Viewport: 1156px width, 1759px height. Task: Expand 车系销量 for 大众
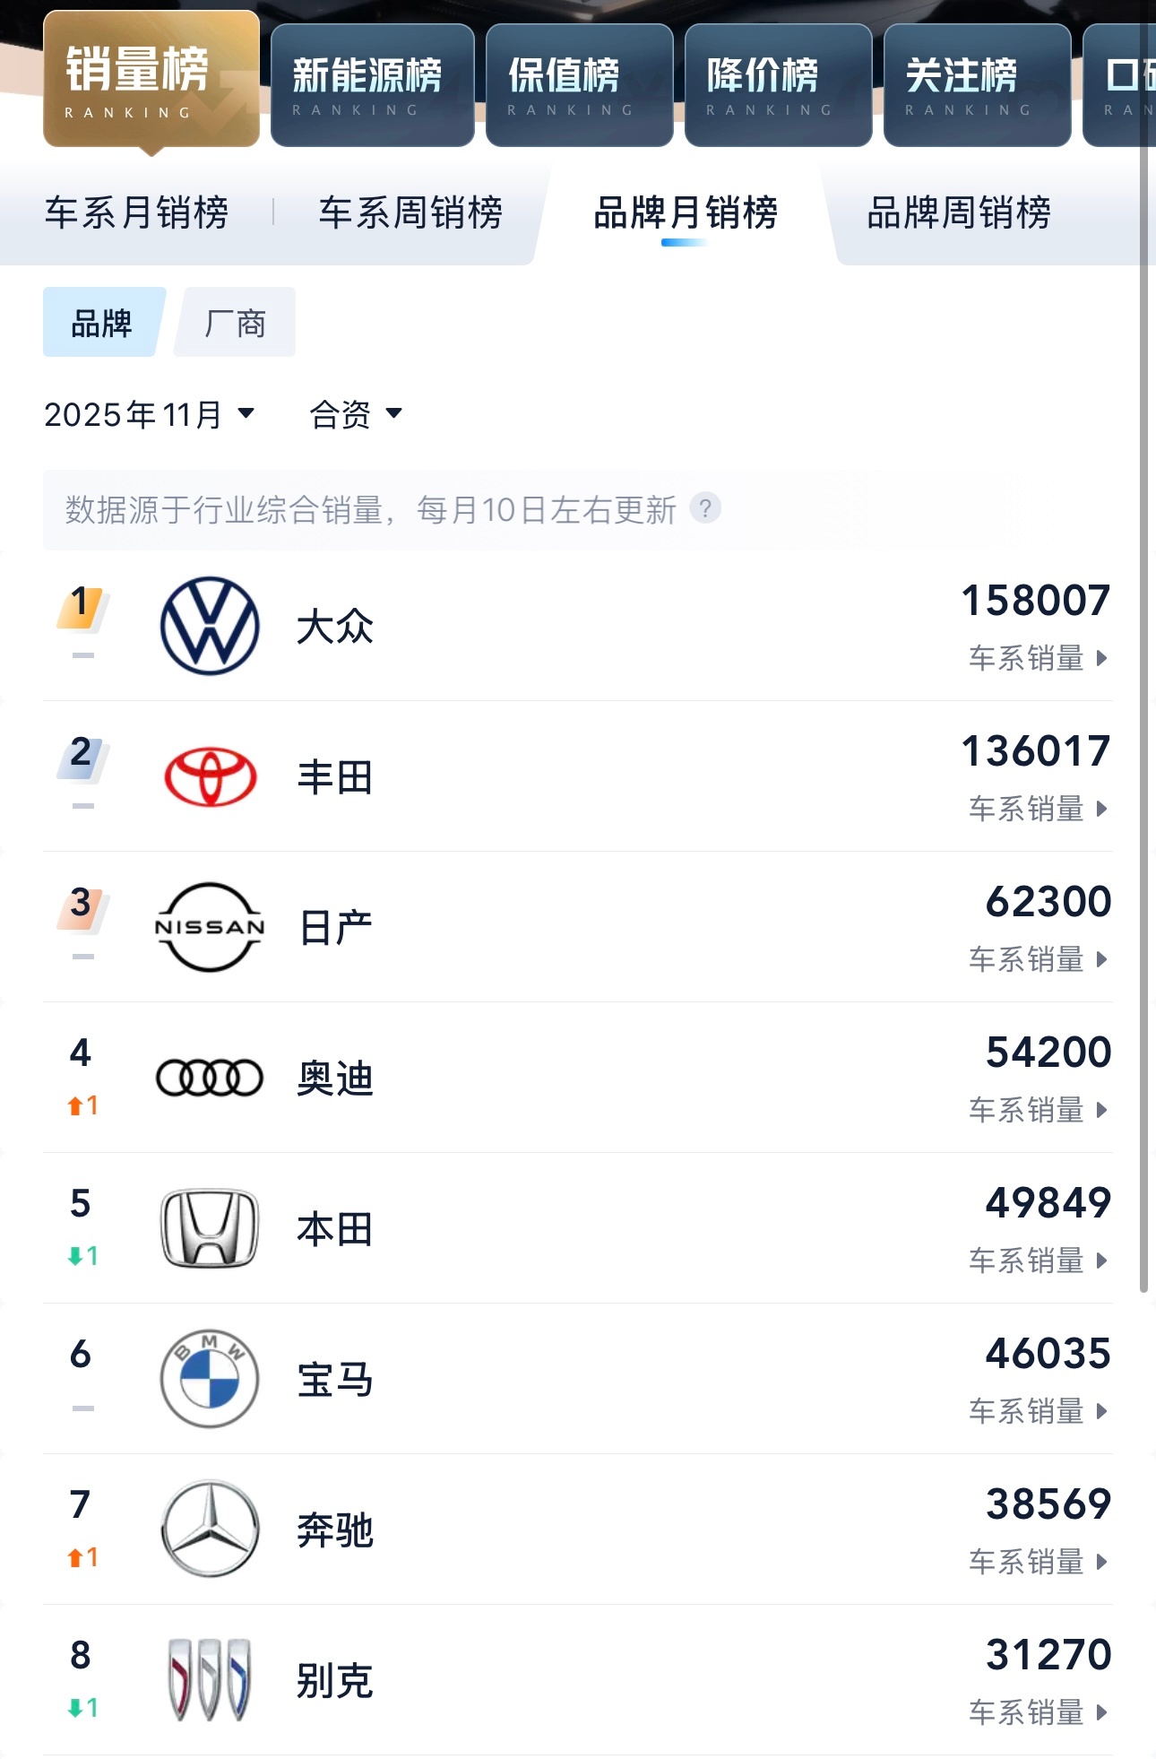click(1039, 658)
